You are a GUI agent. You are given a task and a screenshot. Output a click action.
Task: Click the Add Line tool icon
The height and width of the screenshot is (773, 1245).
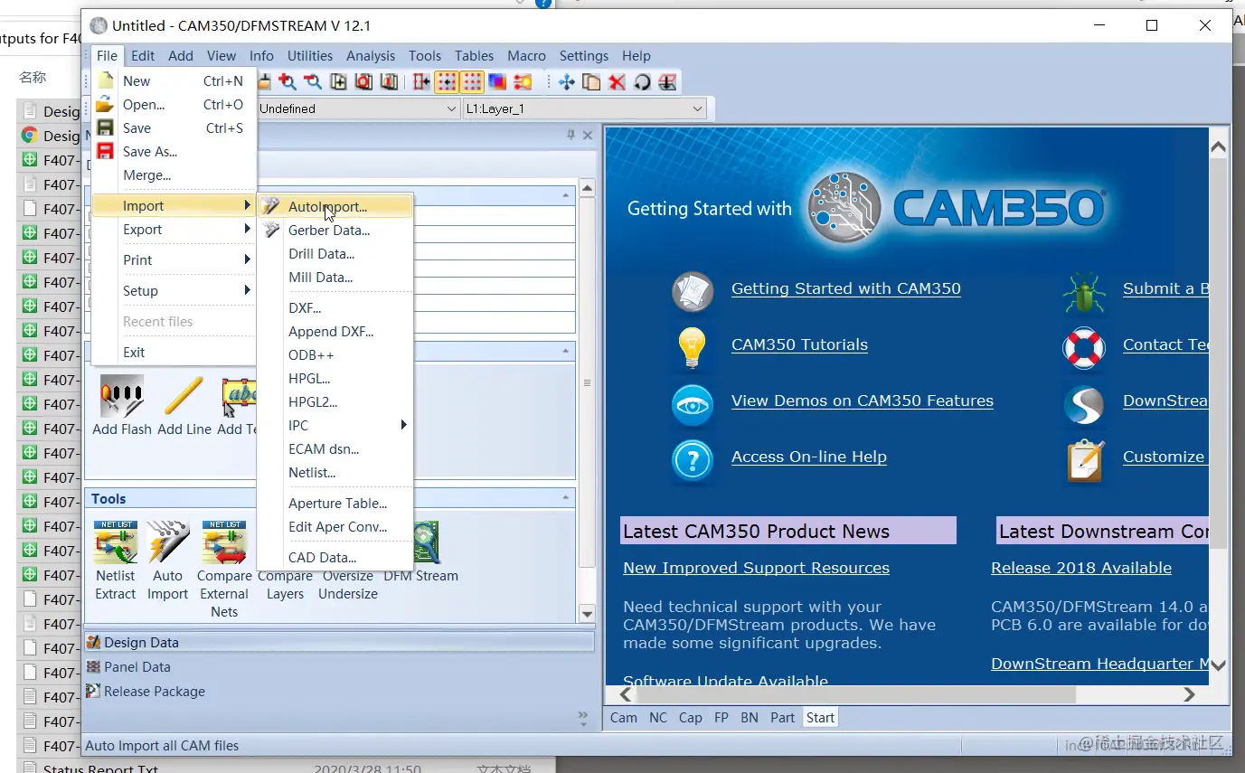(184, 396)
